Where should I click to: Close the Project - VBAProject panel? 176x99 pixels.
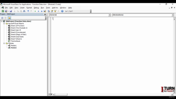click(45, 14)
